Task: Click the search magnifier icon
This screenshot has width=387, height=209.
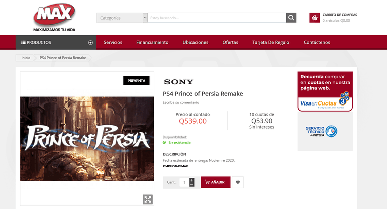Action: click(291, 18)
